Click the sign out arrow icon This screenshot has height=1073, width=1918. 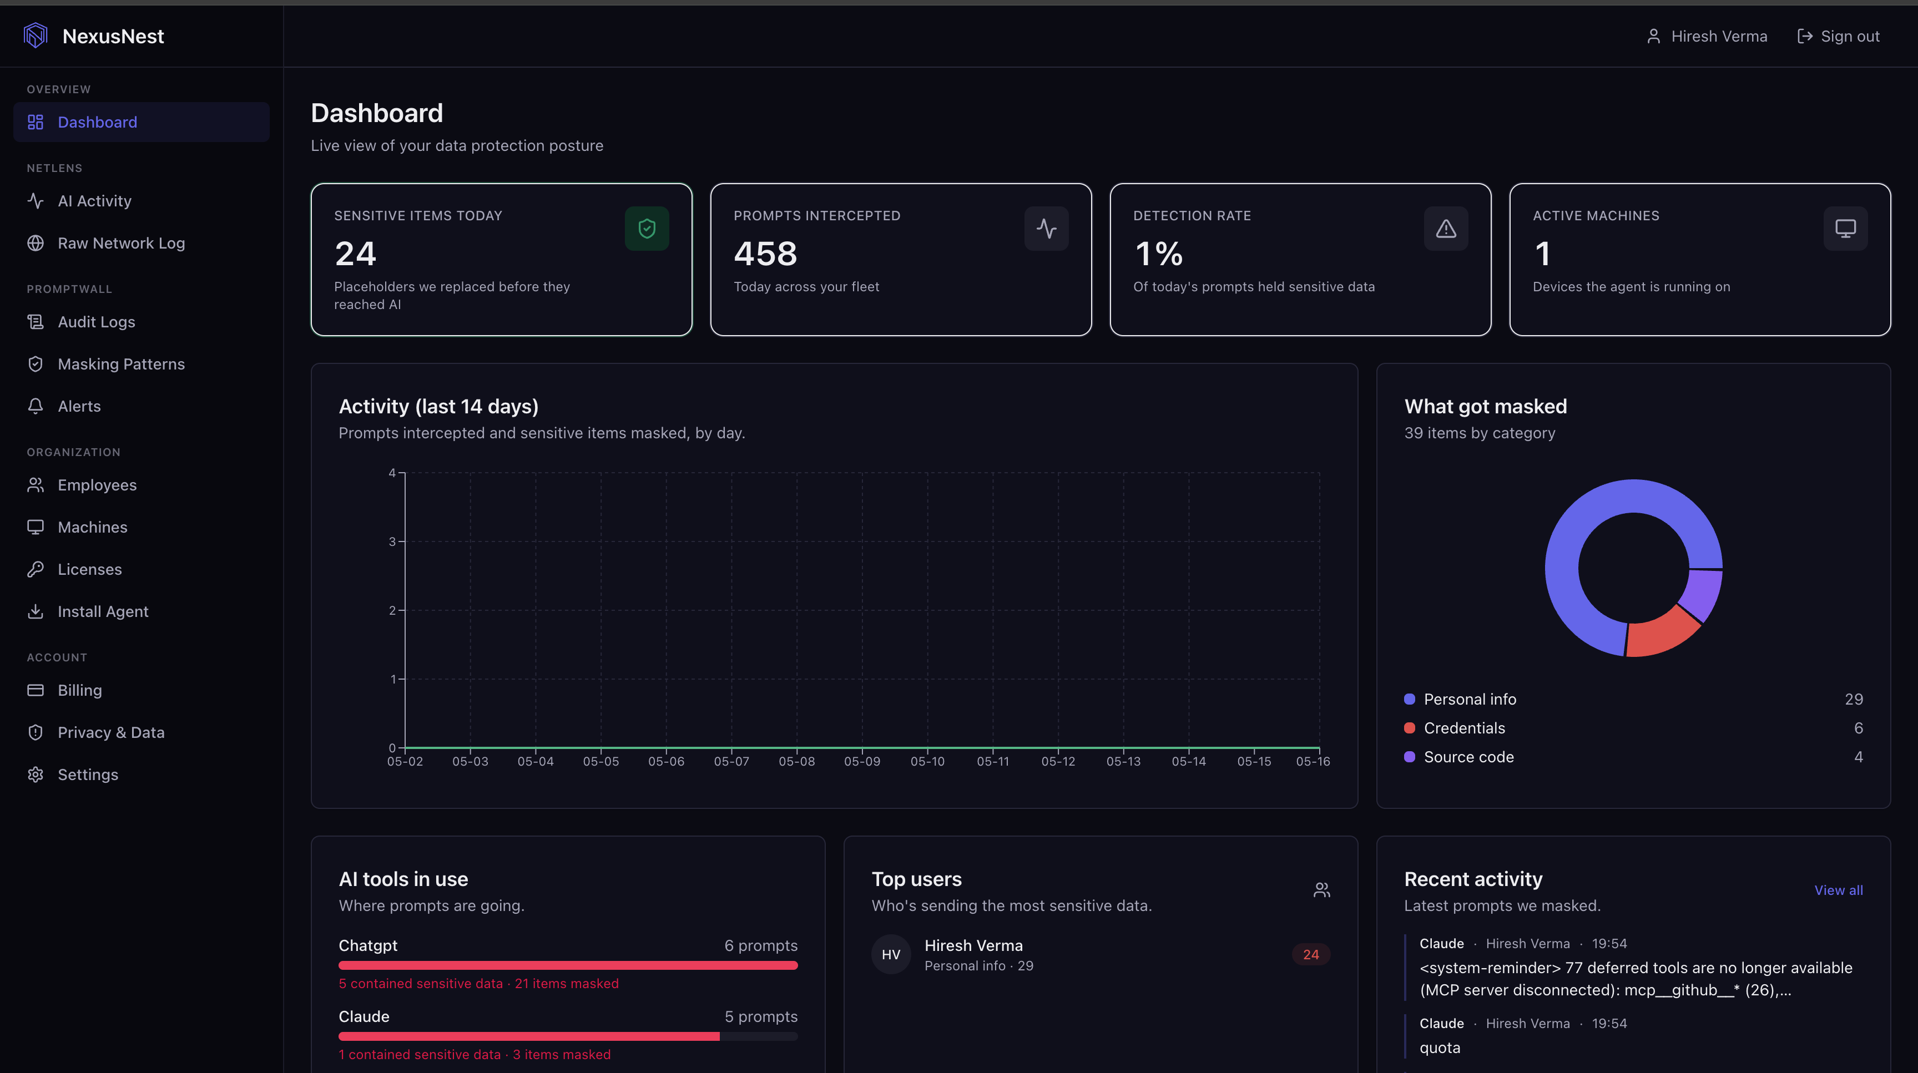(1805, 37)
